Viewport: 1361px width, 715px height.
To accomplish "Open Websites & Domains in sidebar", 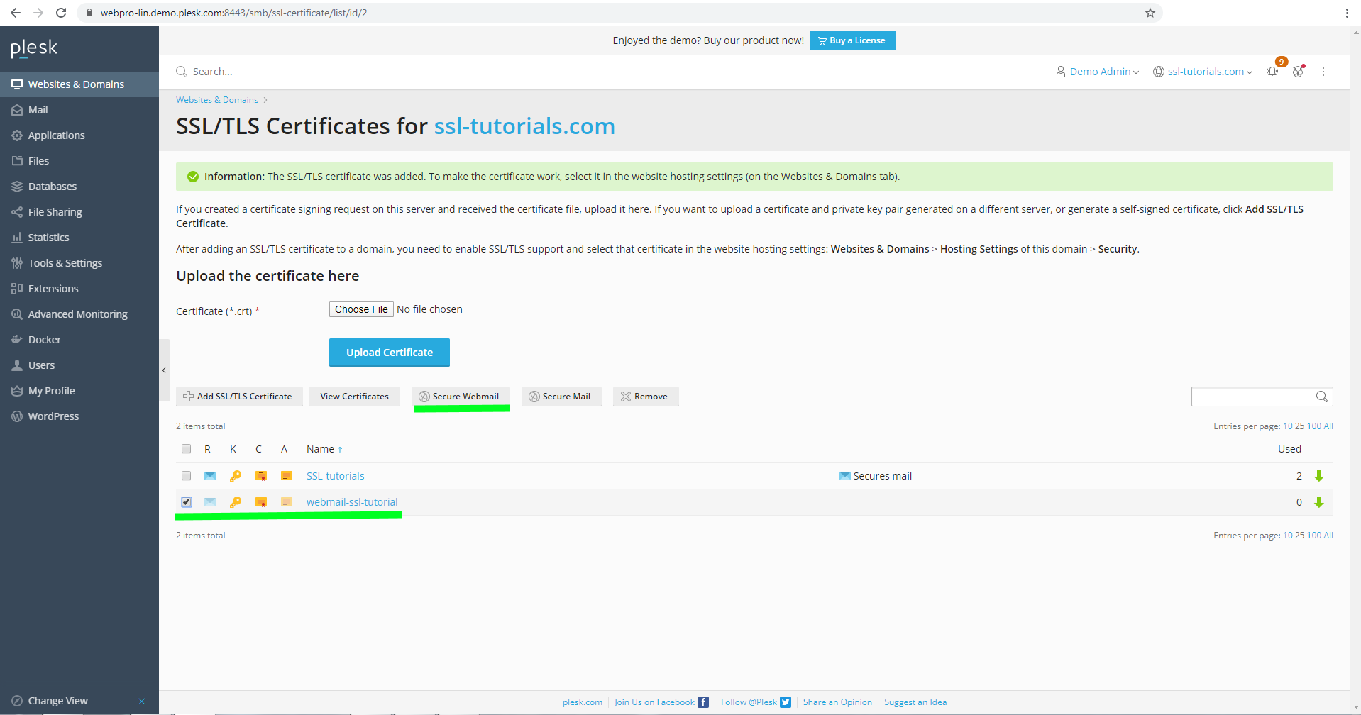I will pos(79,84).
